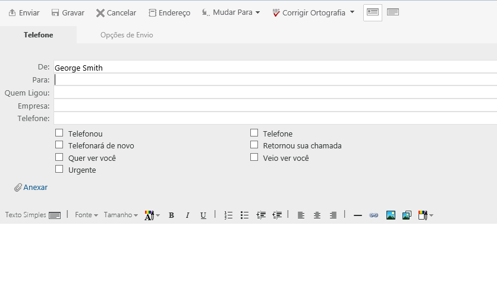Click the Anexar attachment link
This screenshot has width=497, height=292.
[32, 188]
